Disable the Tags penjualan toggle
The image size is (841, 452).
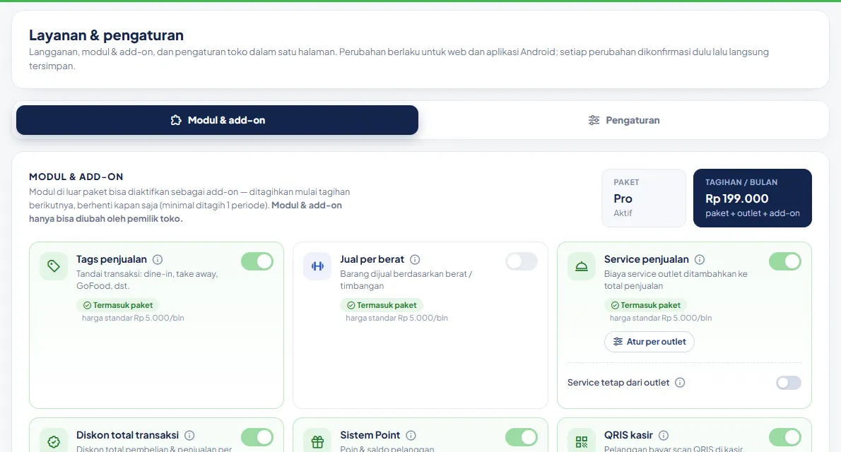[x=257, y=261]
